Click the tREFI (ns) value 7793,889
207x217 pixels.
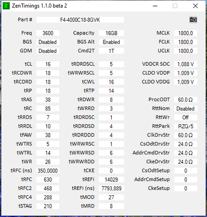coord(111,189)
